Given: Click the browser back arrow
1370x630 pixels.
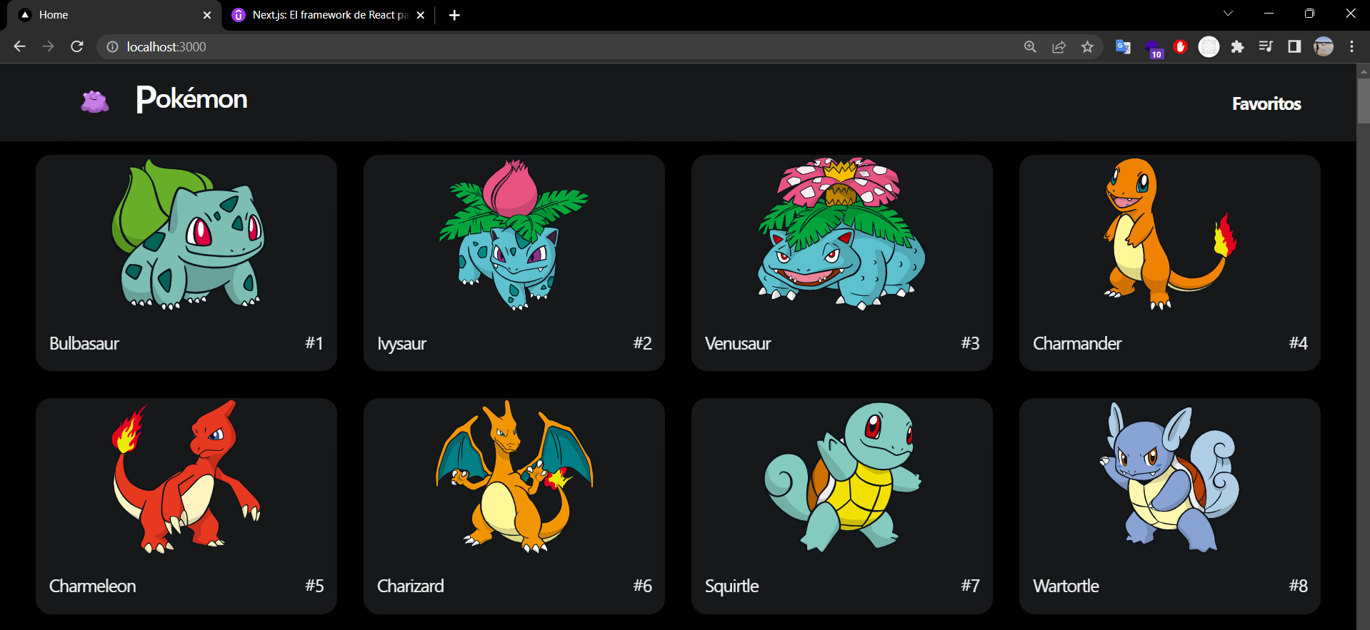Looking at the screenshot, I should tap(19, 46).
